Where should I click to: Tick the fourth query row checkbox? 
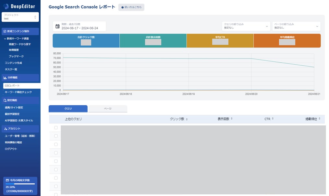pos(56,153)
